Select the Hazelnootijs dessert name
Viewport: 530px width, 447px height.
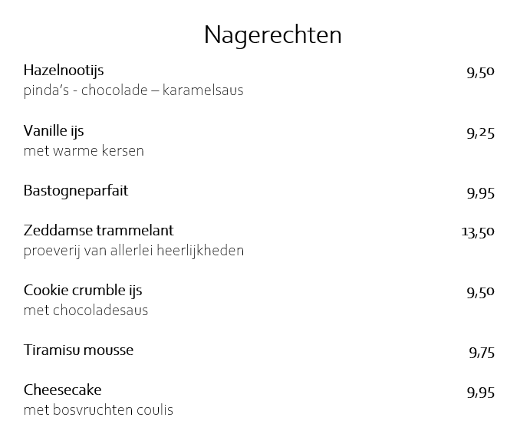point(64,71)
